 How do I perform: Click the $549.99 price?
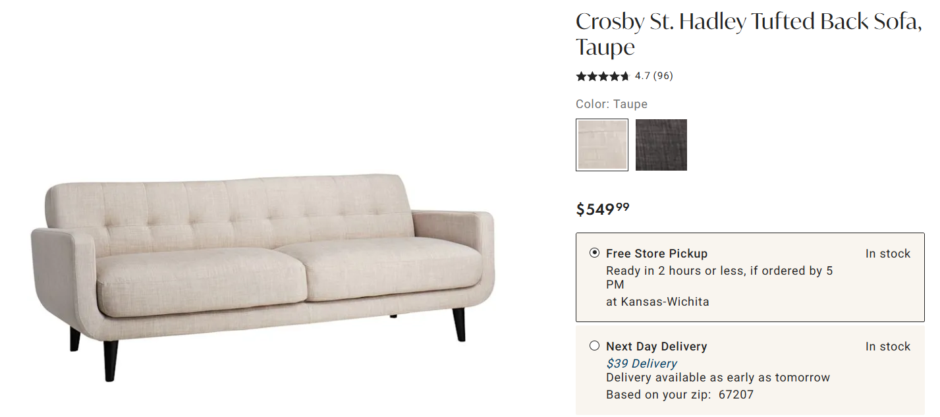602,209
